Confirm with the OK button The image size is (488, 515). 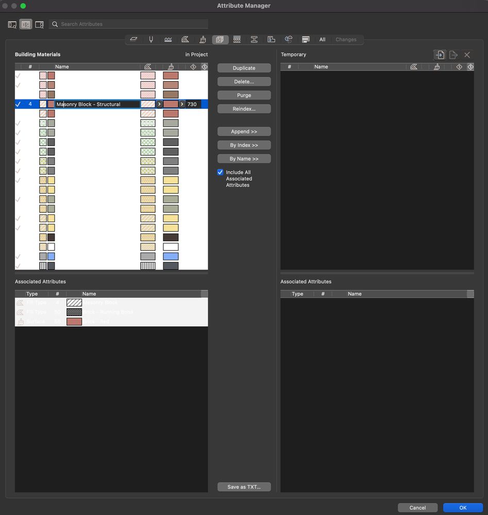pyautogui.click(x=463, y=508)
